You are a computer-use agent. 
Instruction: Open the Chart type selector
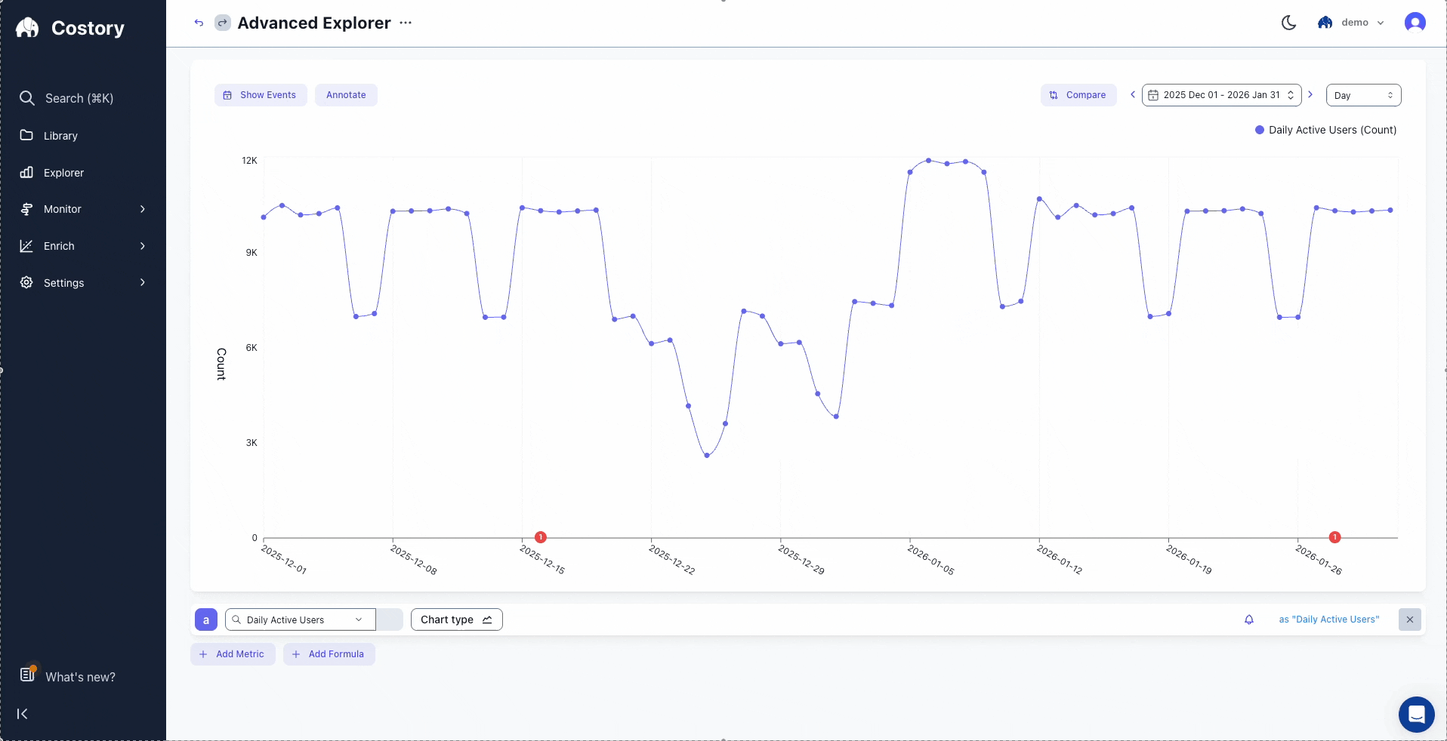[x=455, y=620]
